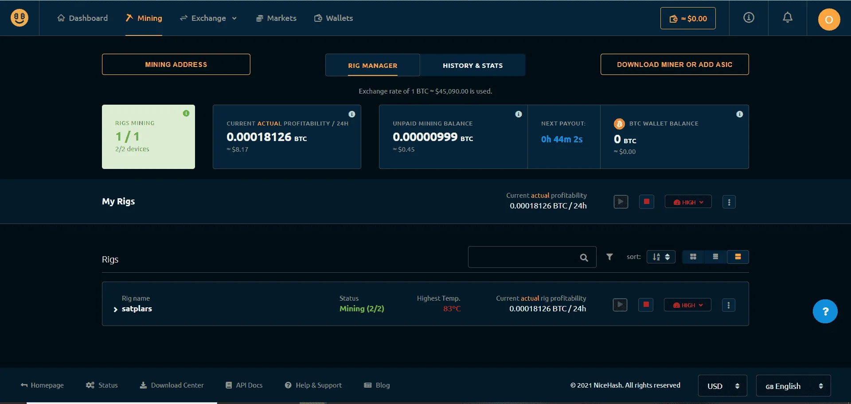Start the satplars rig with play button

[620, 305]
